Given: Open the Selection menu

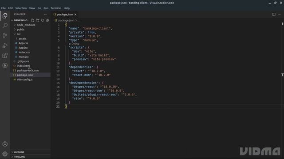Looking at the screenshot, I should [x=21, y=8].
